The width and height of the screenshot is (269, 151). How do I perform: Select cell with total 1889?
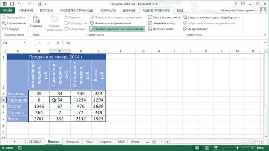[98, 106]
